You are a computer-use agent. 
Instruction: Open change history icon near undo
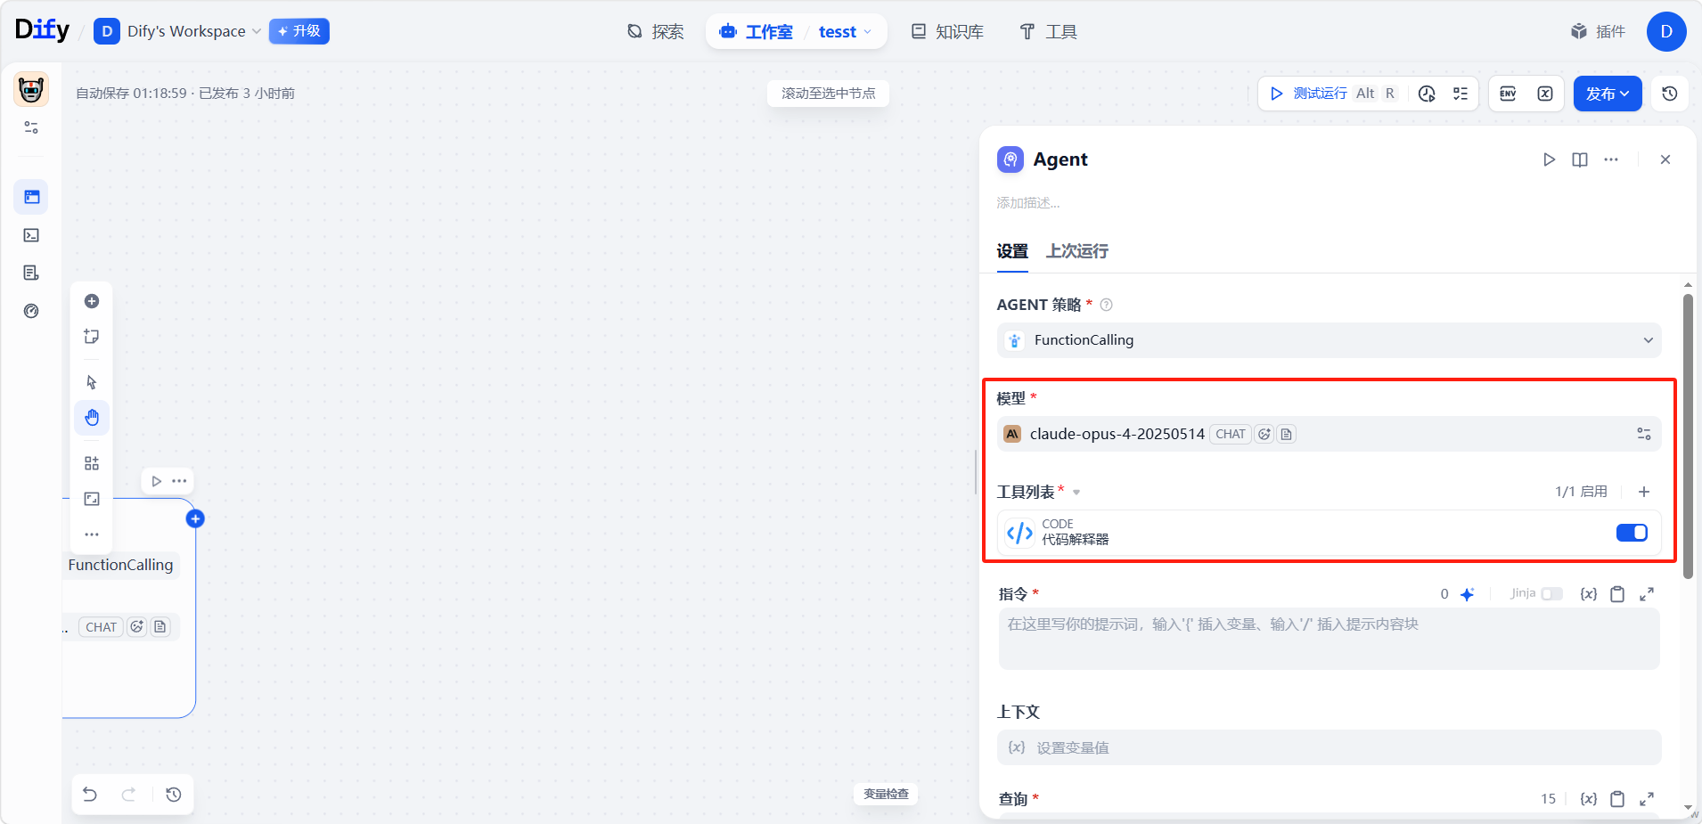(x=174, y=795)
